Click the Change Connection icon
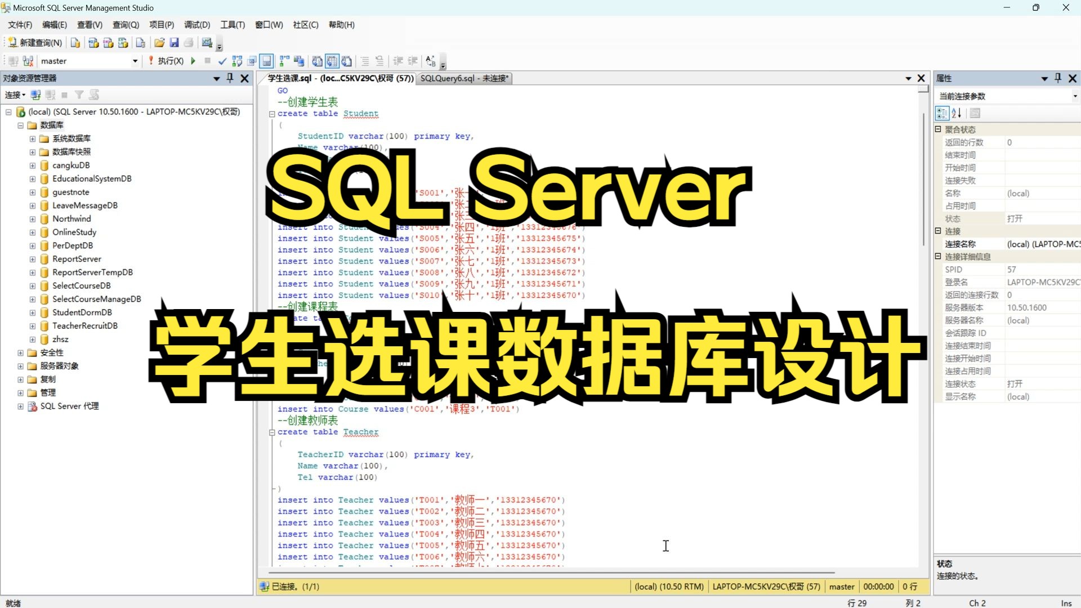The width and height of the screenshot is (1081, 608). (x=28, y=61)
